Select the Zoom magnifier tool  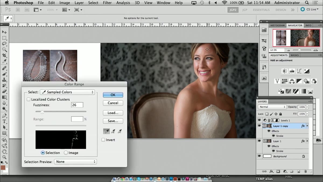pyautogui.click(x=4, y=157)
